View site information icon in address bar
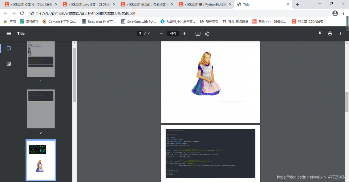Screen dimensions: 349x182 click(x=32, y=13)
